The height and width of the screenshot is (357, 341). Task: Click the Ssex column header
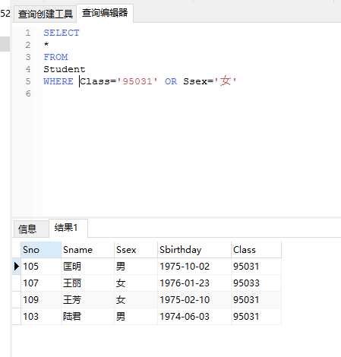tap(136, 250)
